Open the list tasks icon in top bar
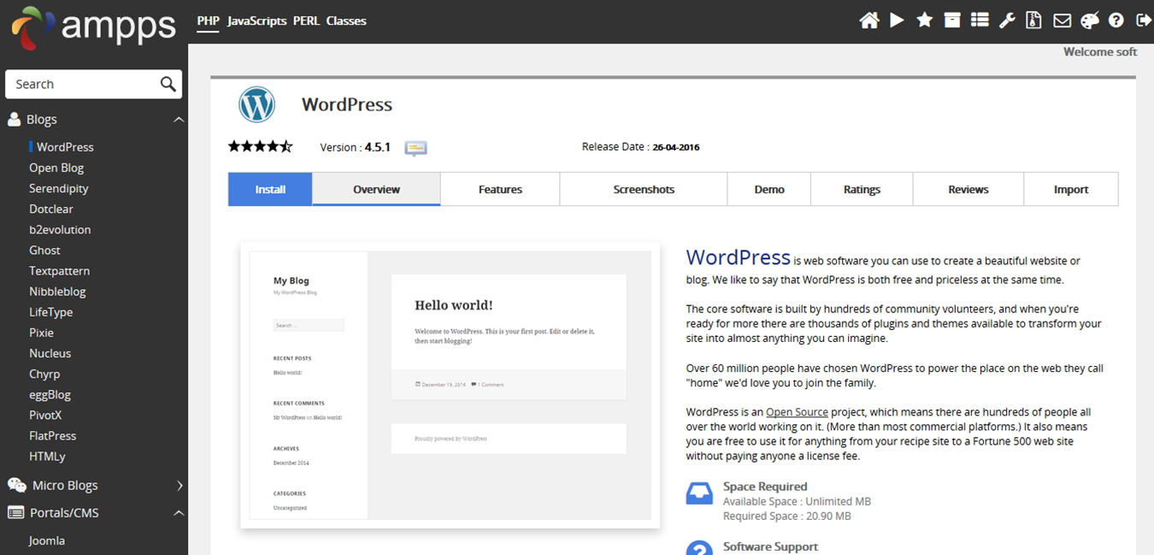 pyautogui.click(x=980, y=20)
